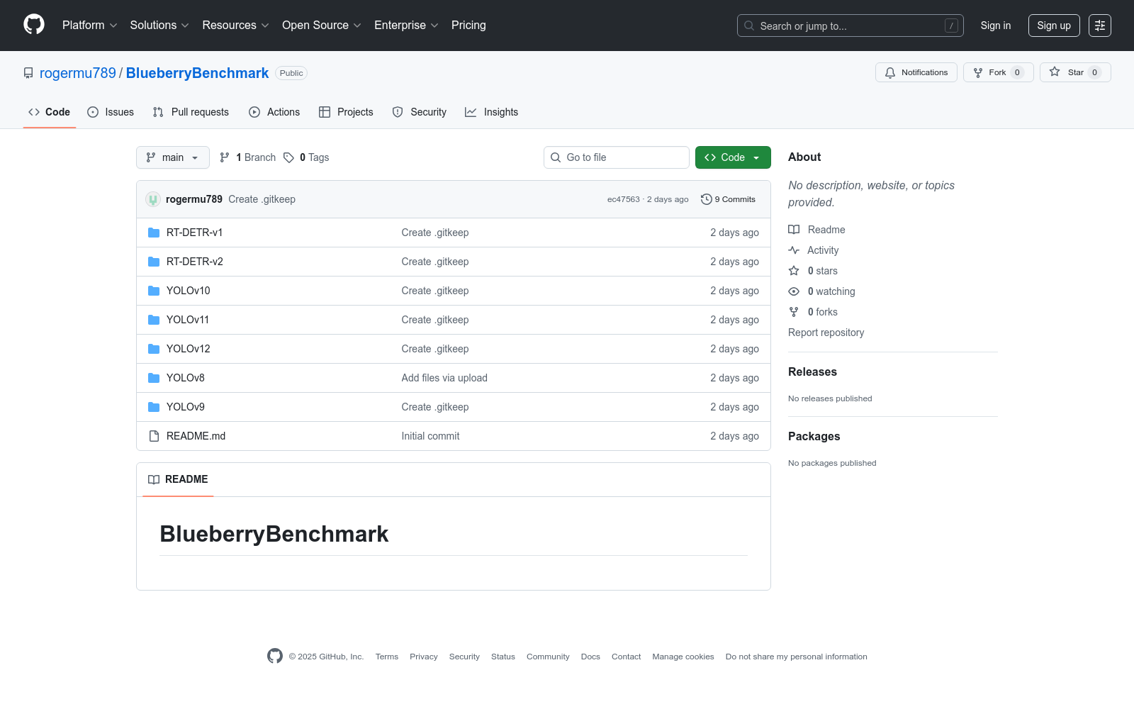
Task: Click the 'Initial commit' message link
Action: tap(430, 436)
